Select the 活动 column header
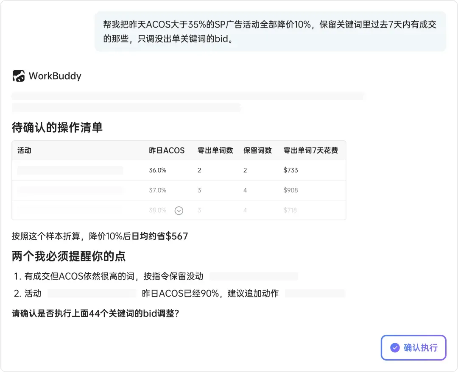Image resolution: width=458 pixels, height=372 pixels. (24, 150)
